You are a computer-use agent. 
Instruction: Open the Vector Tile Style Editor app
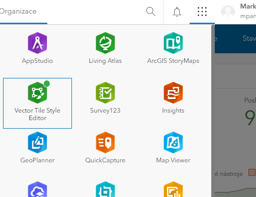pyautogui.click(x=37, y=103)
